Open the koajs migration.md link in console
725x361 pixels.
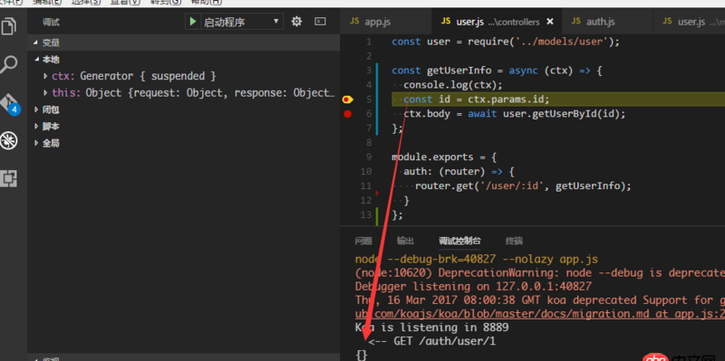tap(539, 314)
